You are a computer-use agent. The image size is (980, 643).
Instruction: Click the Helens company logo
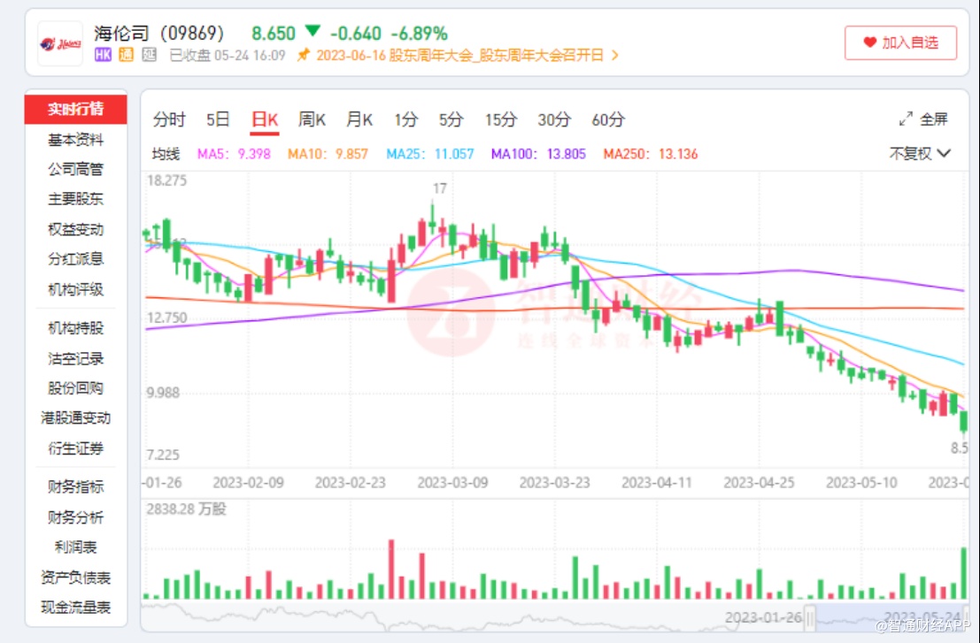pyautogui.click(x=59, y=43)
